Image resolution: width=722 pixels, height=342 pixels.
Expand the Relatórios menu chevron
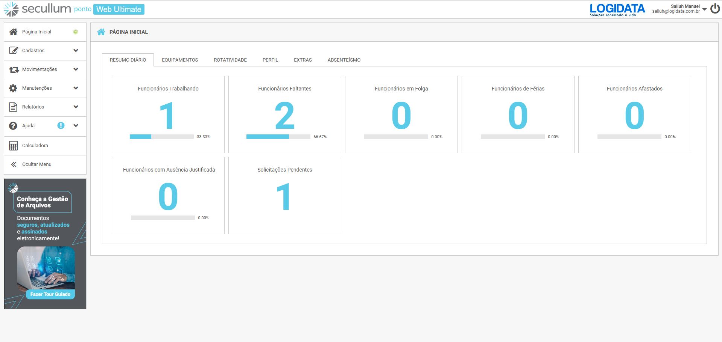pyautogui.click(x=76, y=107)
